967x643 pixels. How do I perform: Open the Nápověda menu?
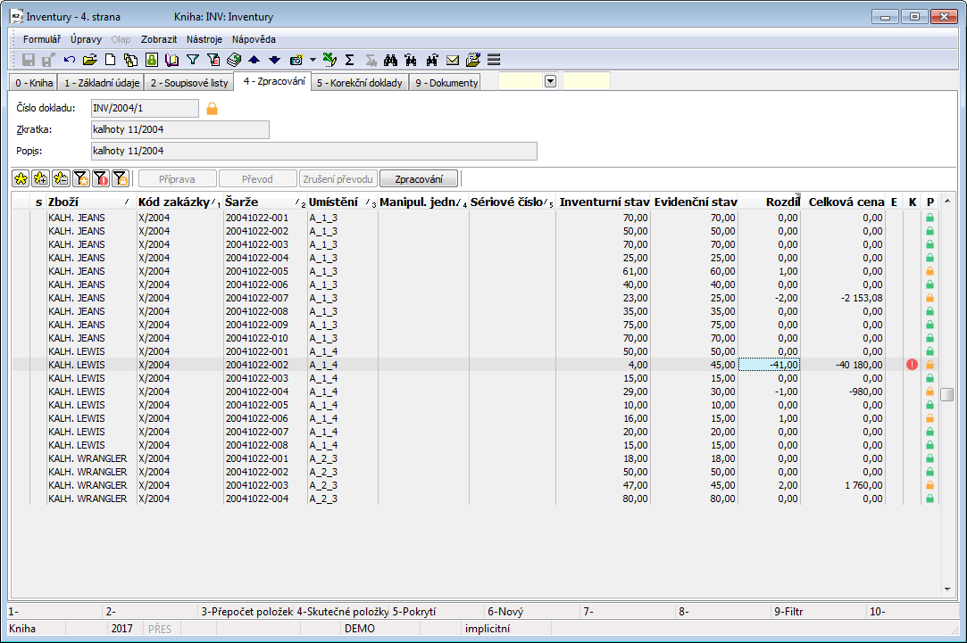coord(254,39)
